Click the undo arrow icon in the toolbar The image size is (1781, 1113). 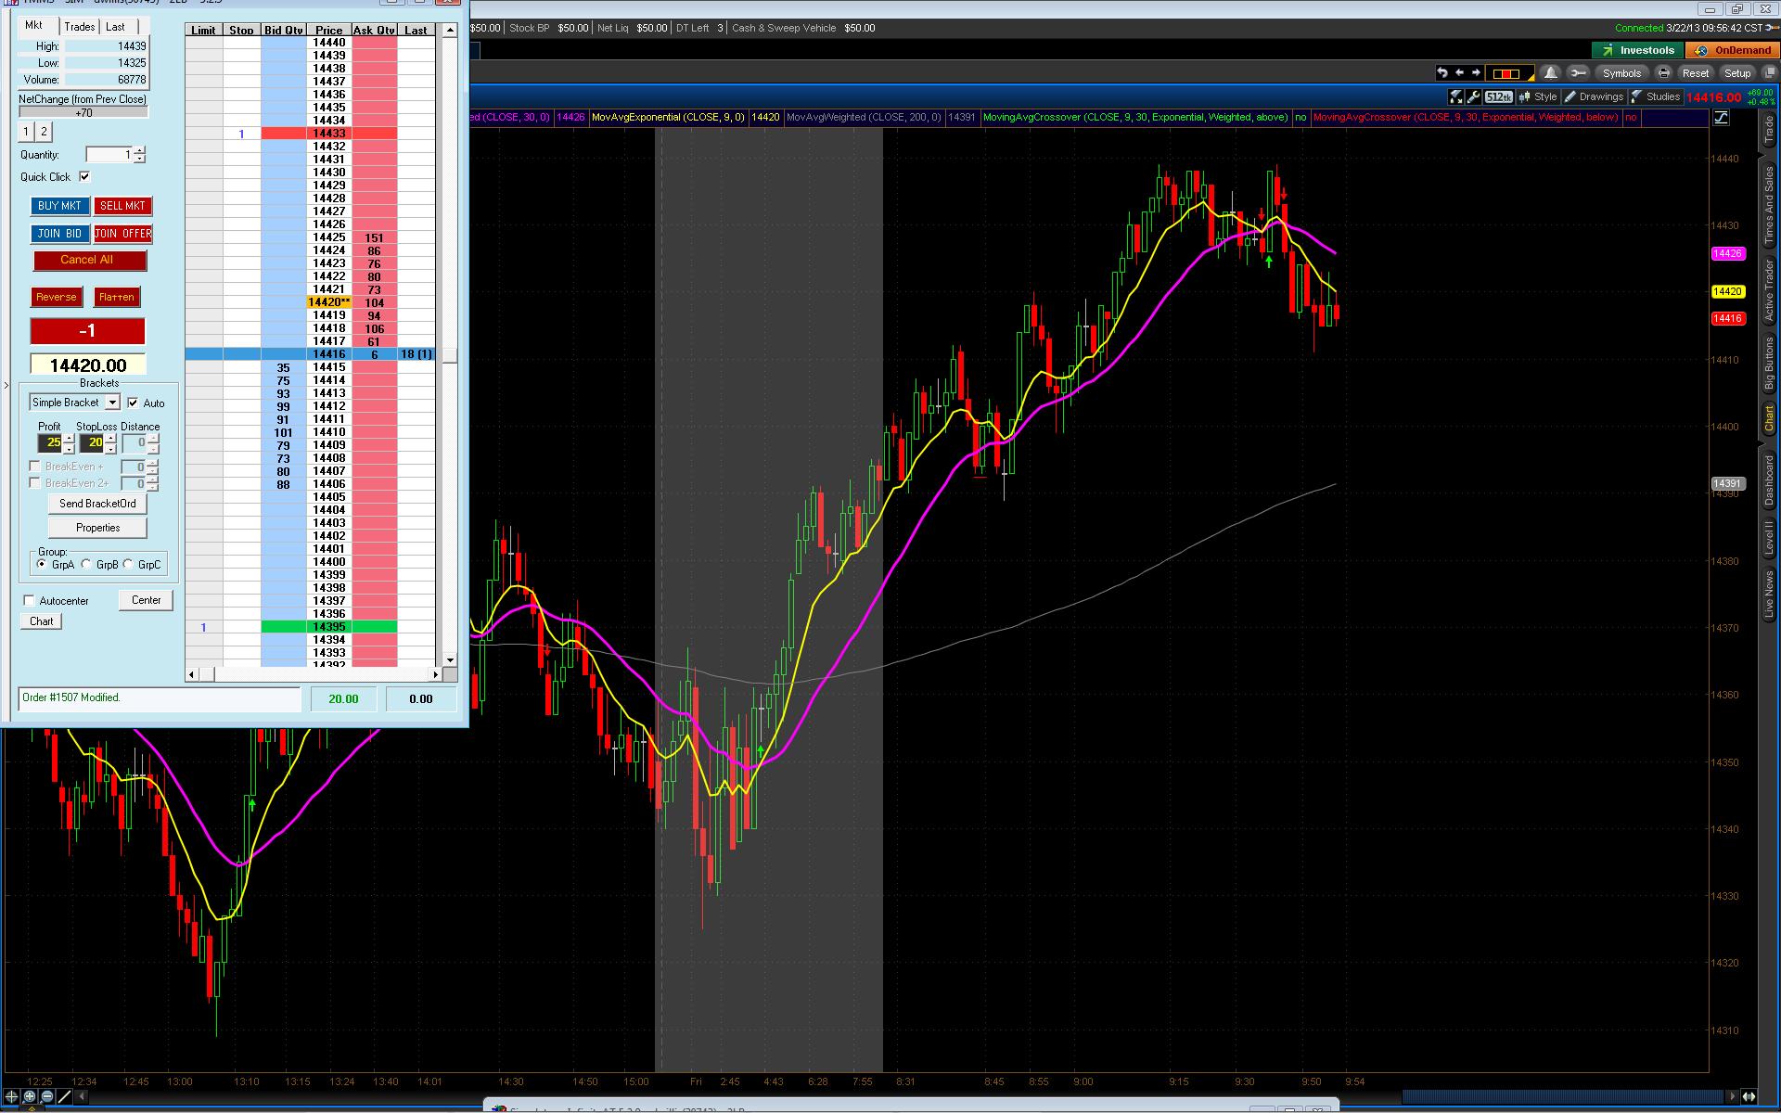coord(1442,73)
